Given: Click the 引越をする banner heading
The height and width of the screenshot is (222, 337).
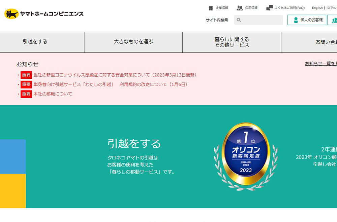Looking at the screenshot, I should pos(134,144).
